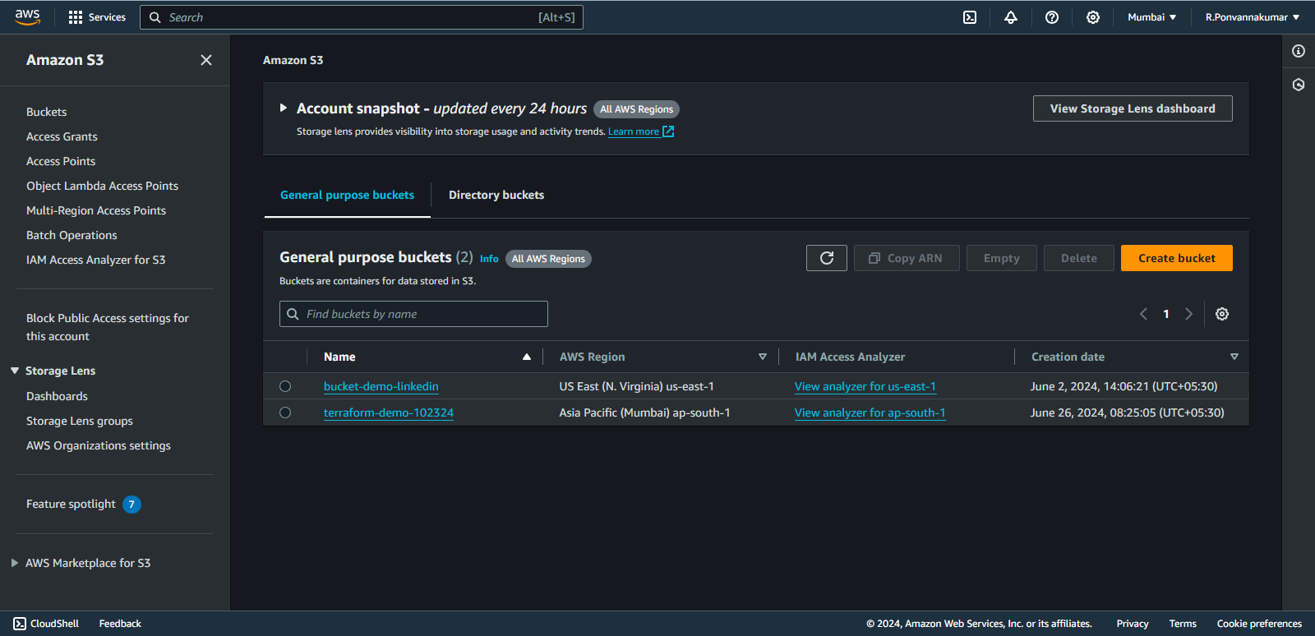
Task: Open the help question mark icon
Action: coord(1052,17)
